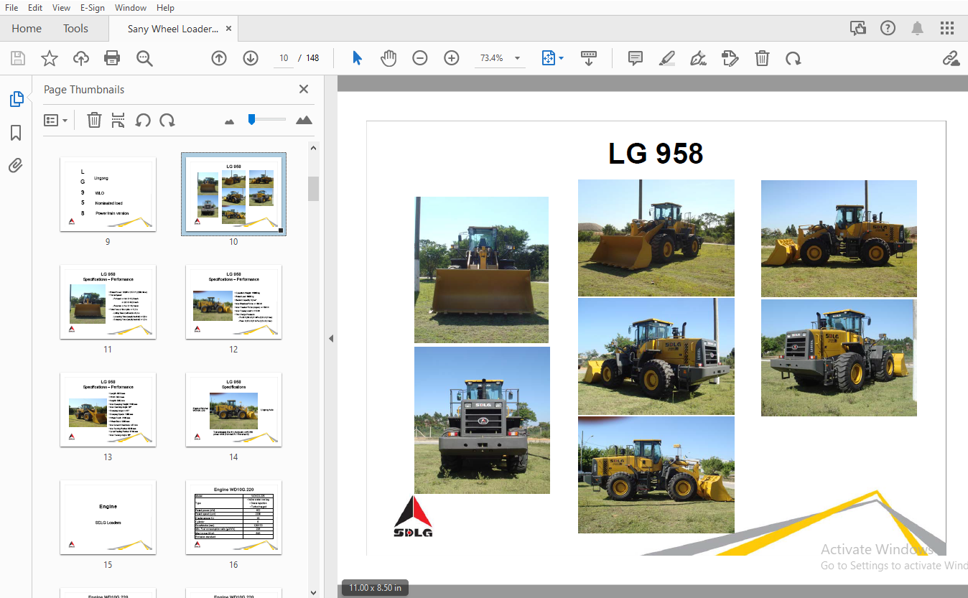This screenshot has height=598, width=968.
Task: Reduce thumbnail size small mountain icon
Action: tap(230, 121)
